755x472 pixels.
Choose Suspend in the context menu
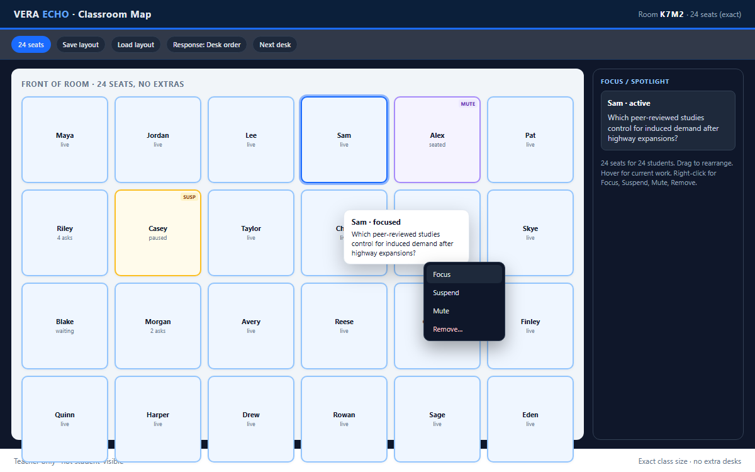(x=464, y=293)
